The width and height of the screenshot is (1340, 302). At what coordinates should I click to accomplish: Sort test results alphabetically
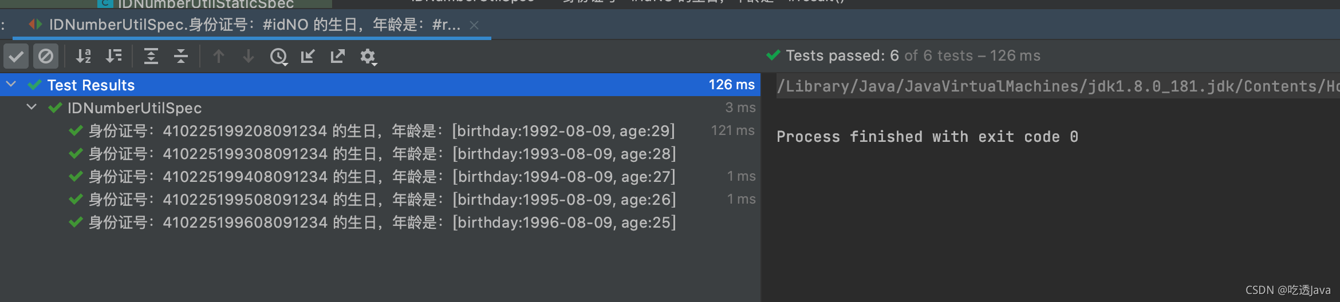coord(84,56)
